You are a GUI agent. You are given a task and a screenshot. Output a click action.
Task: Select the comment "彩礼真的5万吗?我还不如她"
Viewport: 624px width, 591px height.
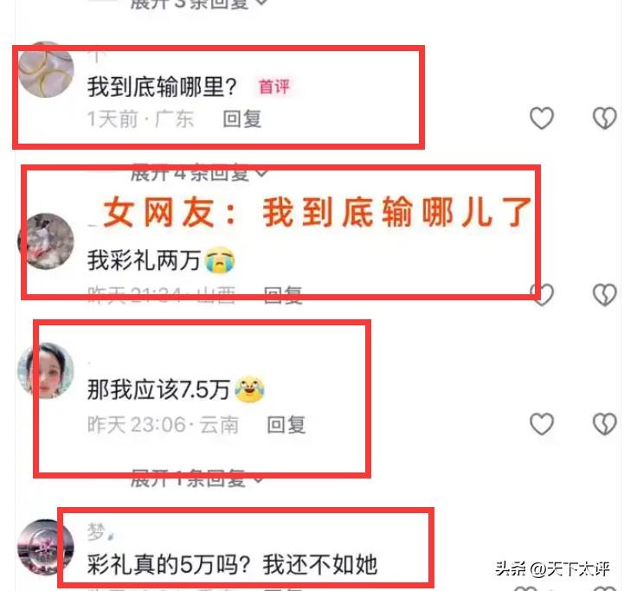click(x=232, y=564)
